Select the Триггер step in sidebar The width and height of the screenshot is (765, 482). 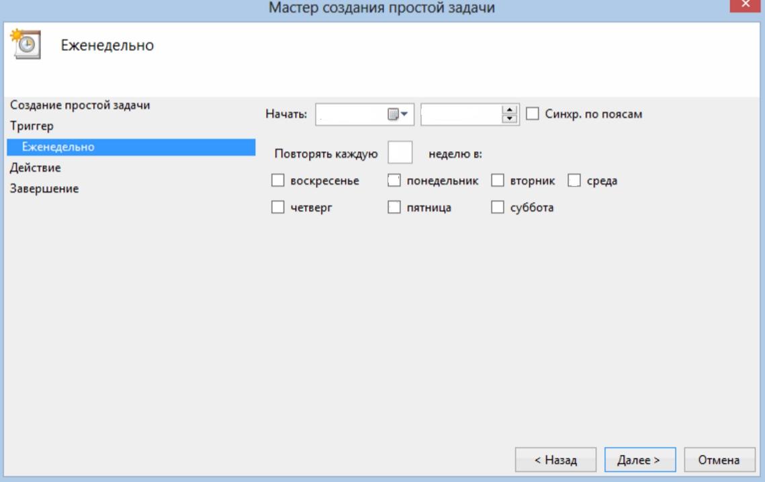point(32,126)
